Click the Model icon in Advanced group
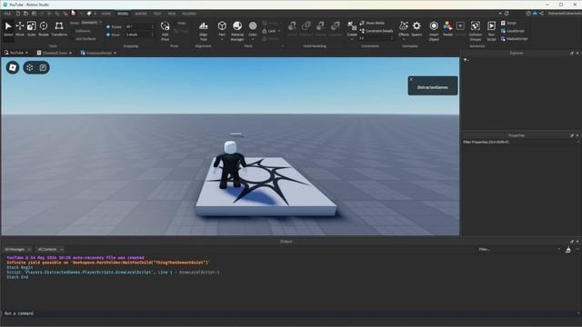Image resolution: width=582 pixels, height=327 pixels. 447,28
